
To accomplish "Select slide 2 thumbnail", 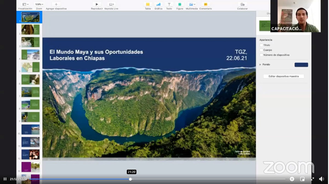I will click(x=30, y=30).
